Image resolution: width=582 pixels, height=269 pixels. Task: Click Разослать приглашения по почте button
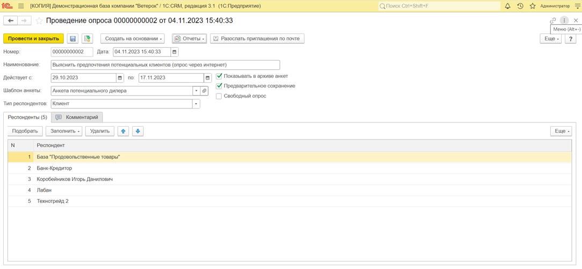257,39
